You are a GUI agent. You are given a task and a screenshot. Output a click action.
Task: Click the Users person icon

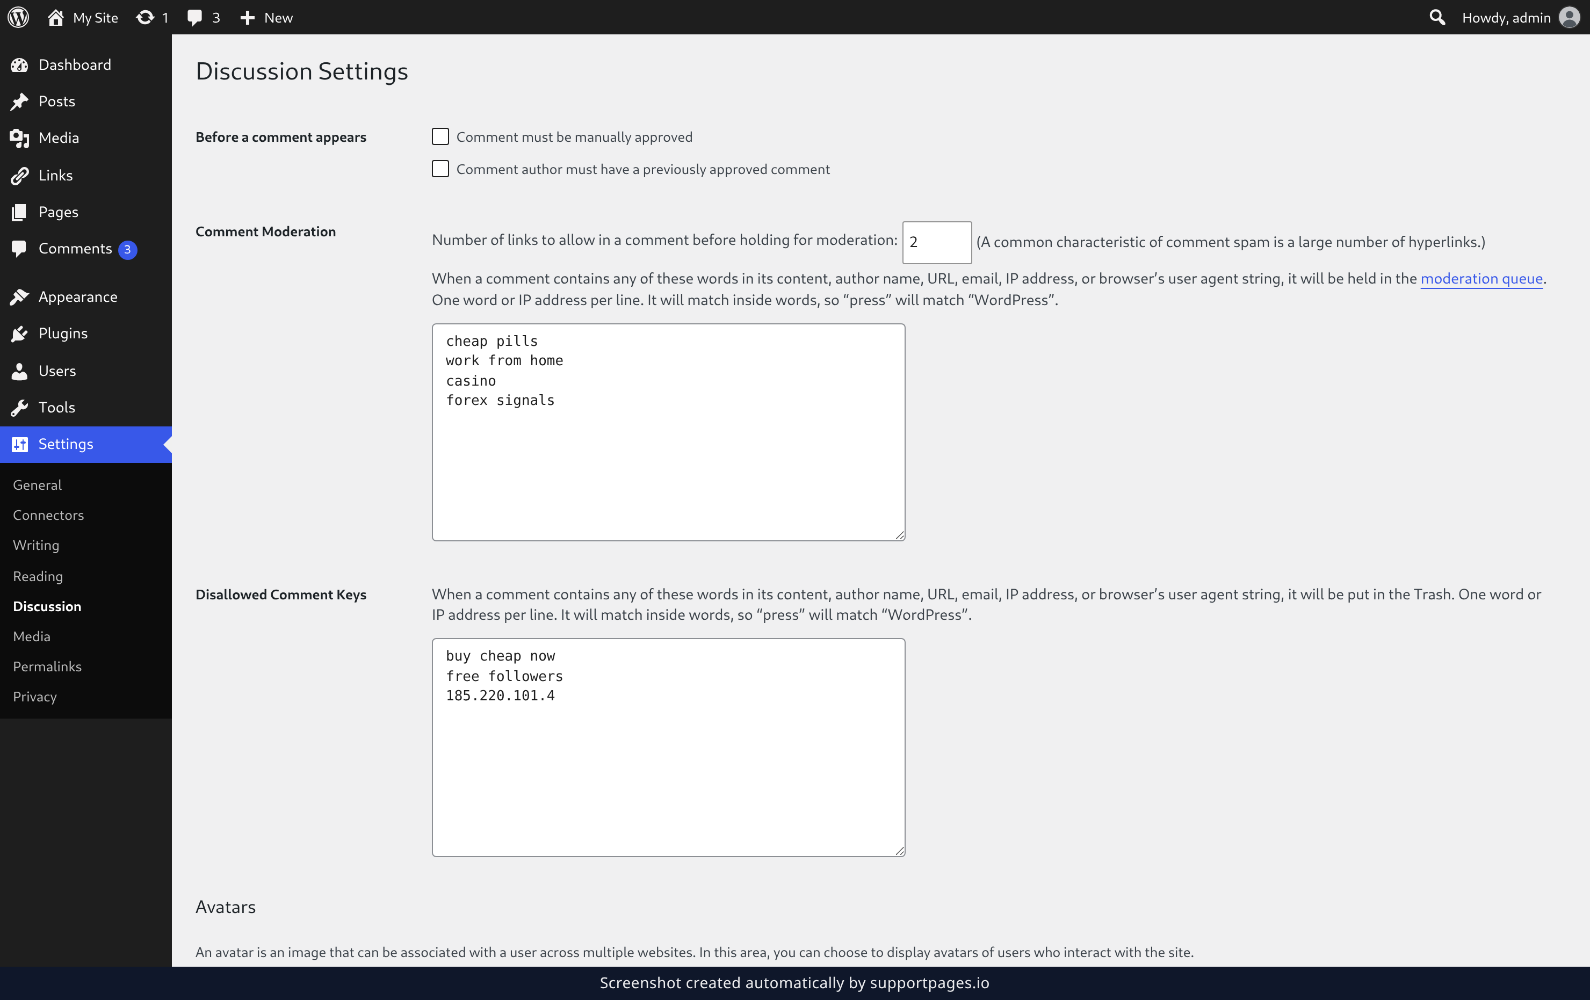tap(19, 371)
